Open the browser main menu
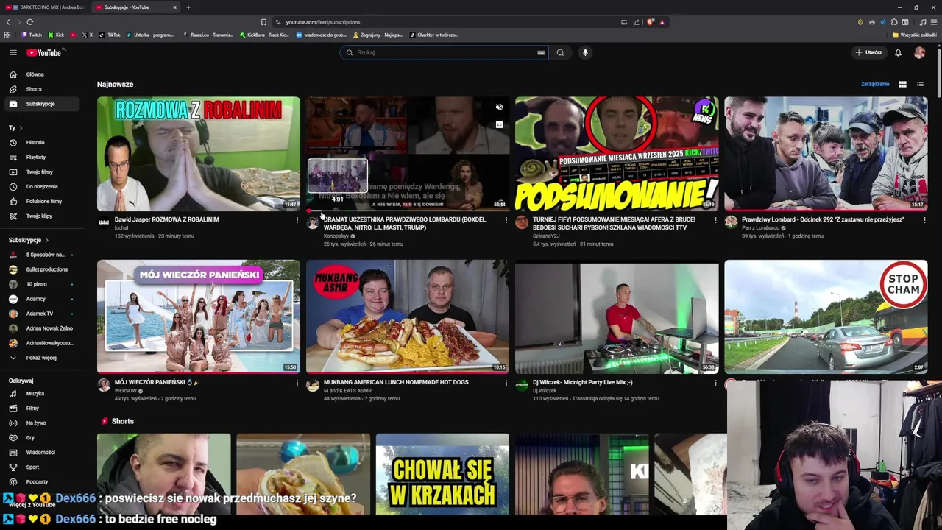Screen dimensions: 942x530 click(933, 22)
